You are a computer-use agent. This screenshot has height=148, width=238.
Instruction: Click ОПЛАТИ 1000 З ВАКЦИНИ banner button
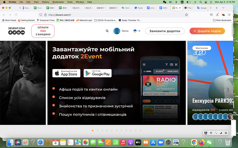click(x=43, y=31)
